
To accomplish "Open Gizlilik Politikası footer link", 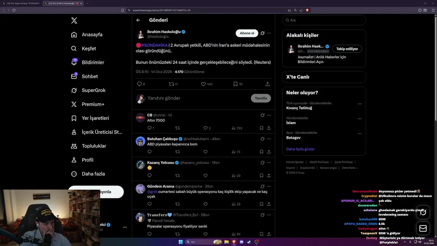I will click(x=319, y=162).
